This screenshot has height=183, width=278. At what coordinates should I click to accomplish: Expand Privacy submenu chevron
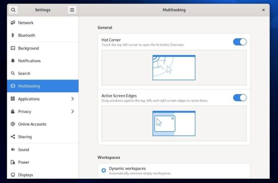73,111
